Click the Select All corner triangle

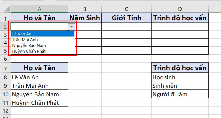pos(7,9)
